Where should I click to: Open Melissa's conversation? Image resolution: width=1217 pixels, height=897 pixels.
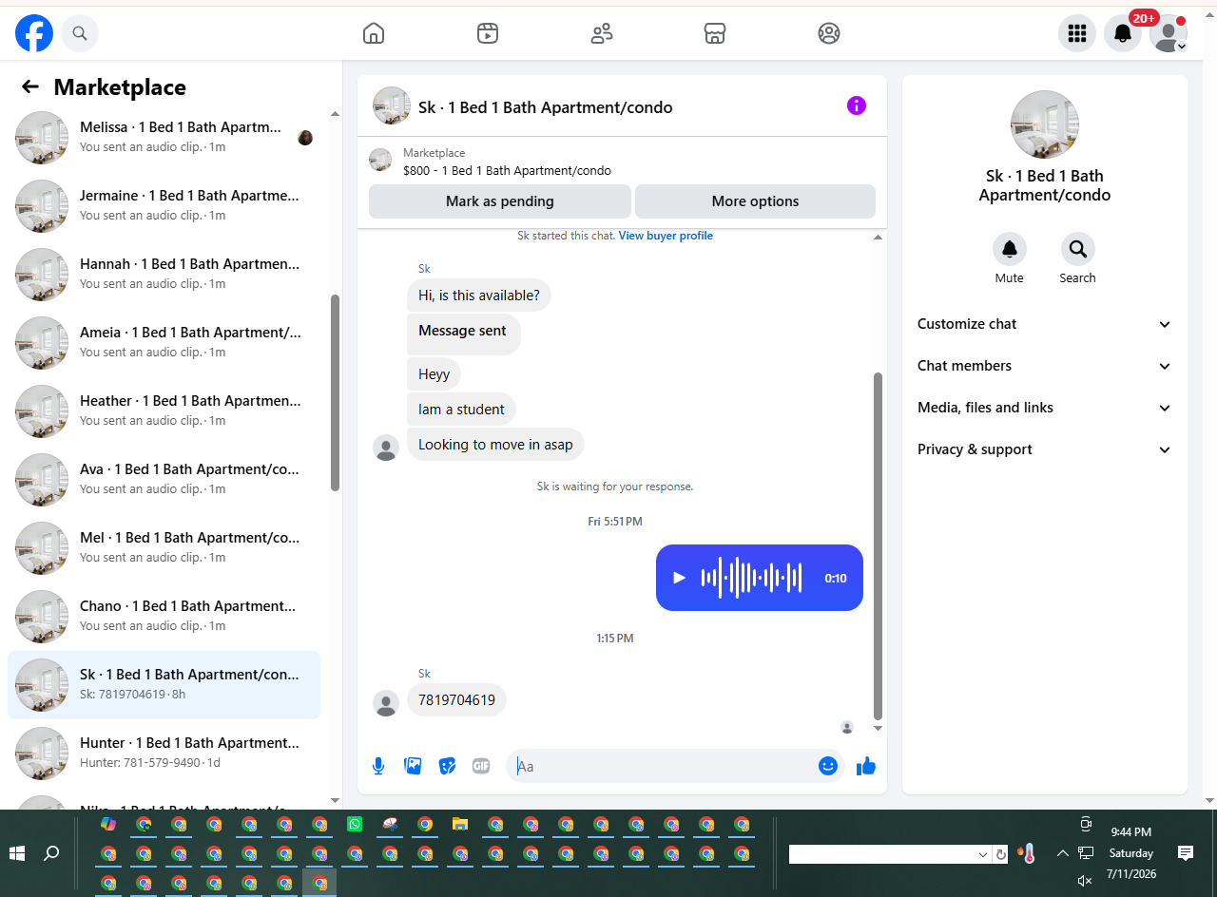[x=164, y=138]
